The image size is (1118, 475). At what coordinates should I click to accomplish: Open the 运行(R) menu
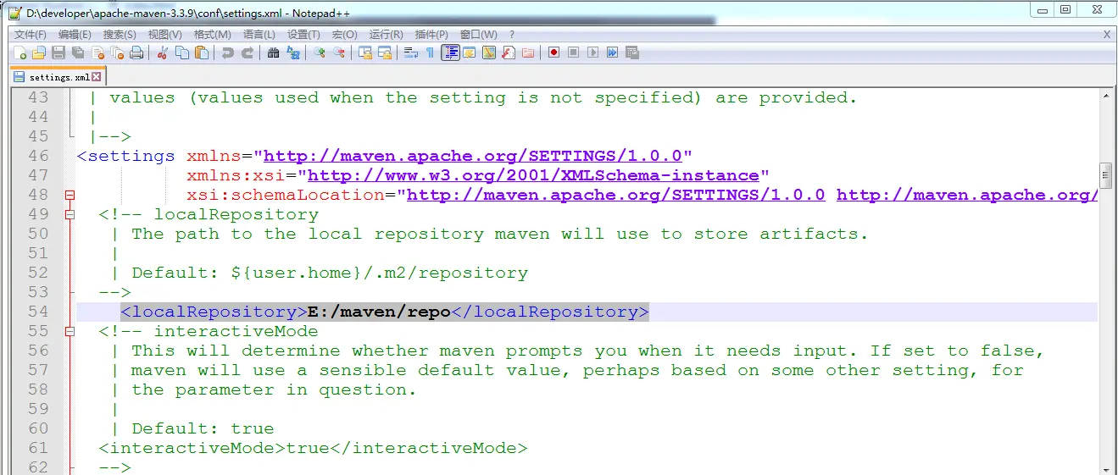(x=386, y=35)
